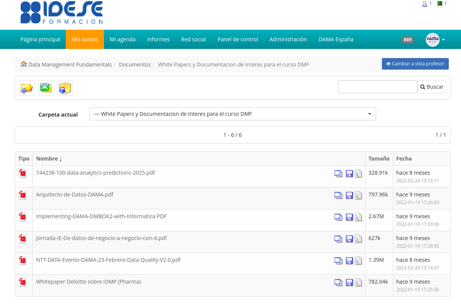The image size is (461, 305).
Task: Click the online users icon at top
Action: [x=425, y=4]
